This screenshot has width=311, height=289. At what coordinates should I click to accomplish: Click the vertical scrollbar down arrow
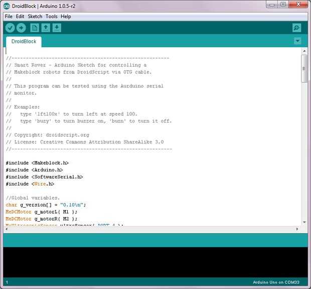[304, 222]
